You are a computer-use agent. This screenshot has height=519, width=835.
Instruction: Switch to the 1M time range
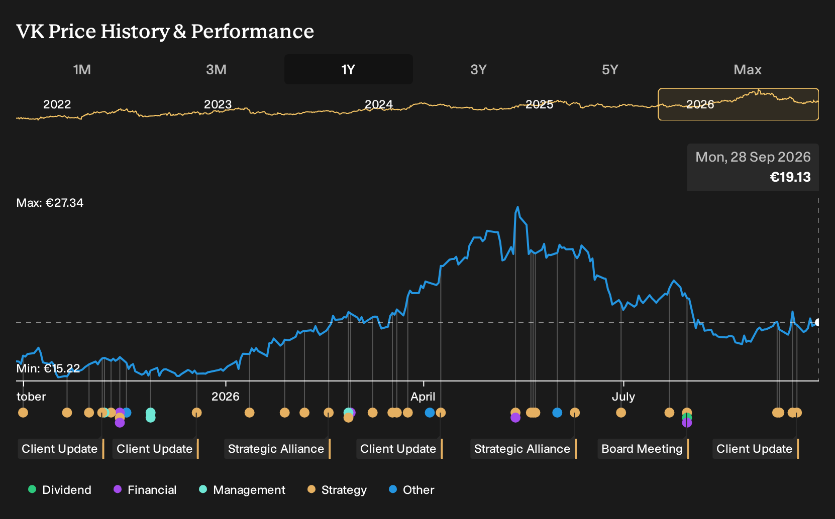coord(82,69)
